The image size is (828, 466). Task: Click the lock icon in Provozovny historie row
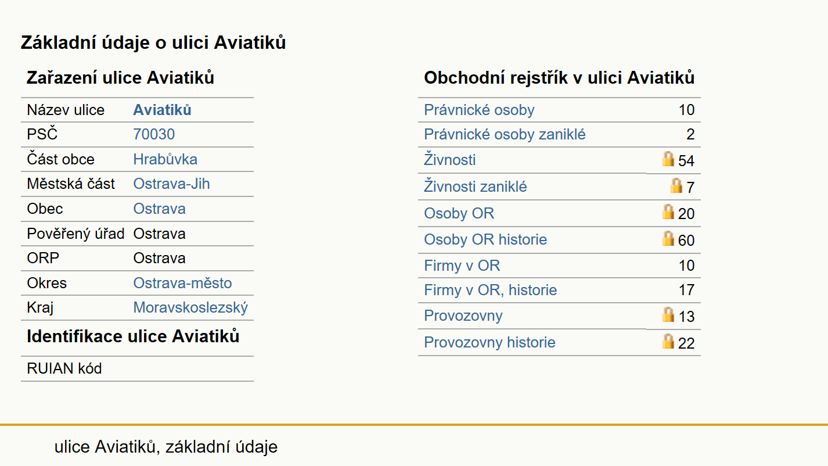coord(669,341)
